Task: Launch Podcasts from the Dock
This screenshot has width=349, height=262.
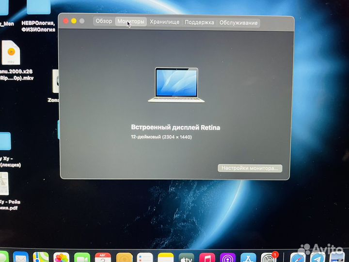Action: pyautogui.click(x=228, y=258)
